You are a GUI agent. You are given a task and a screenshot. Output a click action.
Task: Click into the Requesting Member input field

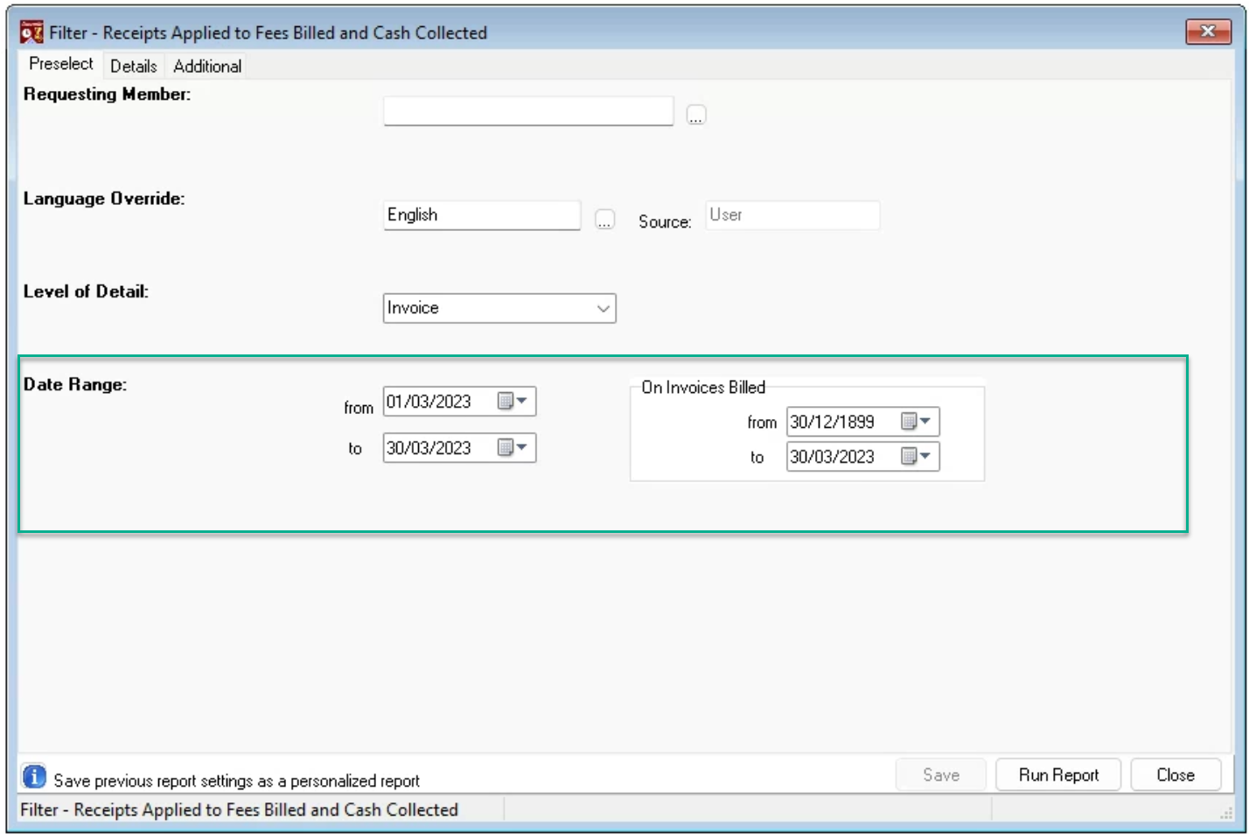(528, 111)
